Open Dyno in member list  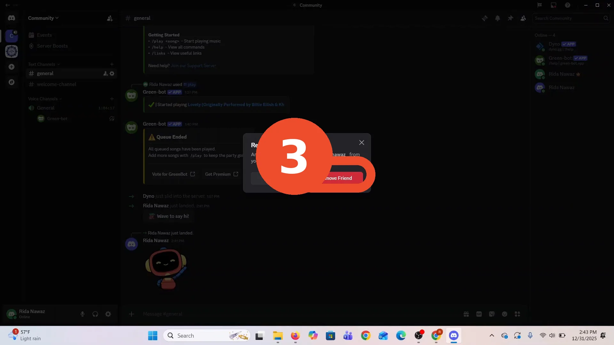coord(571,46)
